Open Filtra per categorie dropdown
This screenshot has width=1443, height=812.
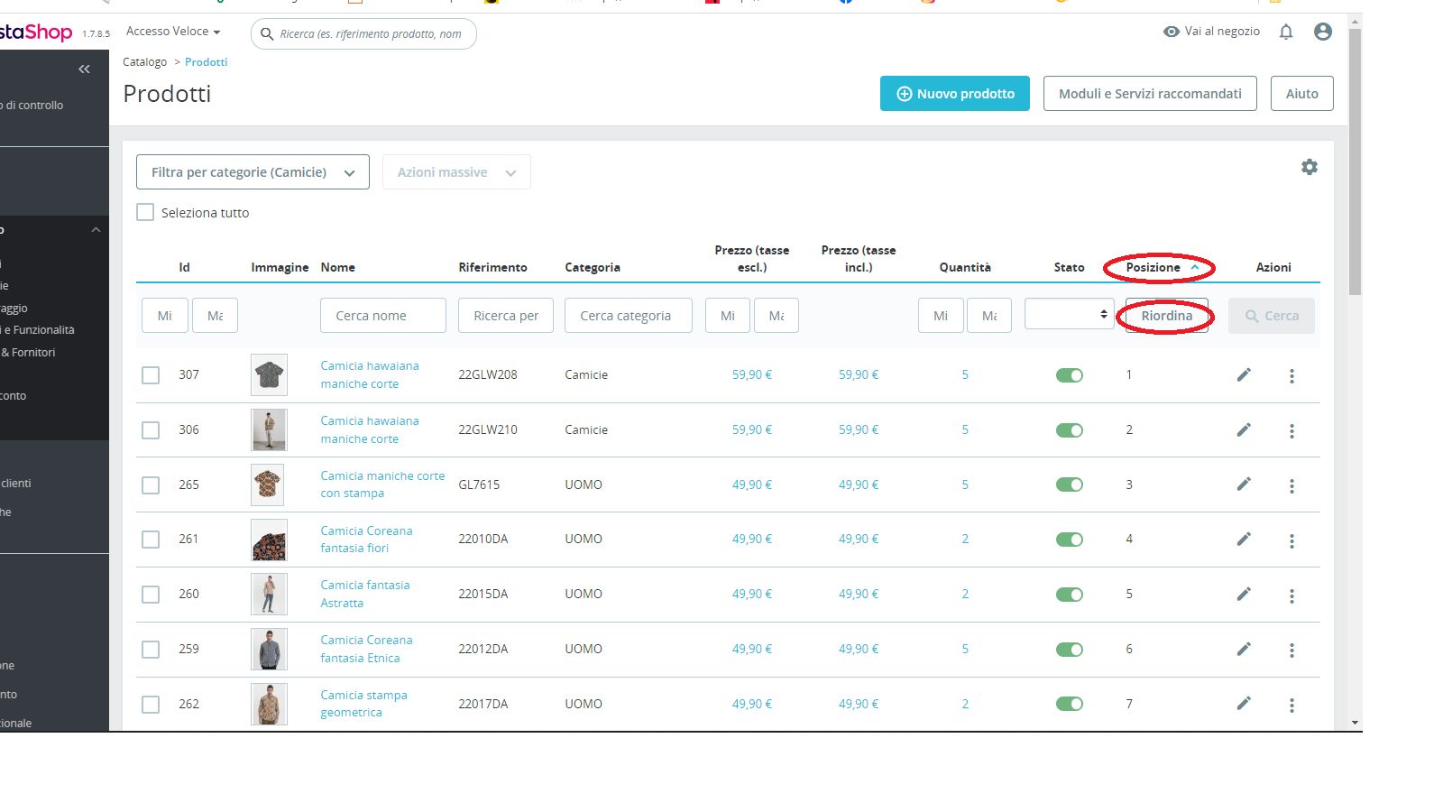(x=253, y=172)
